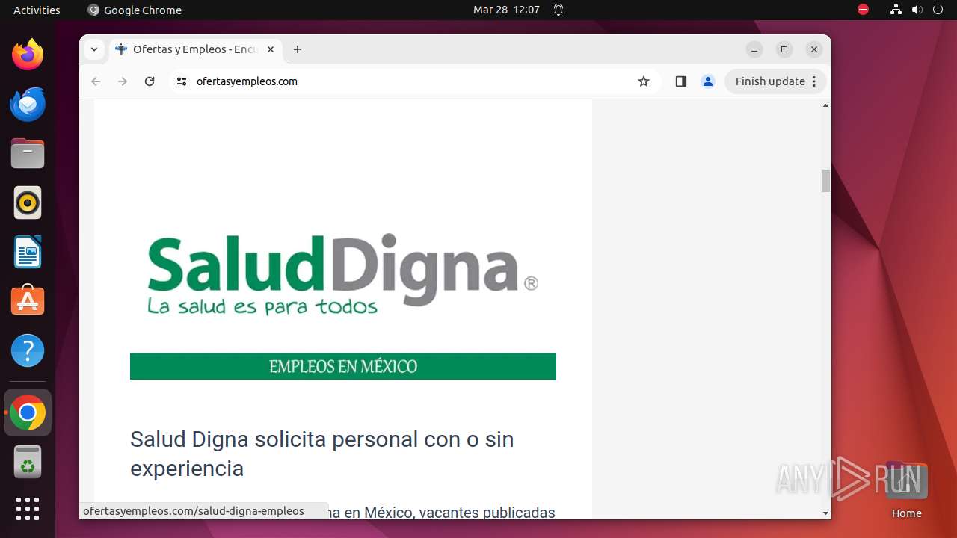Open the tab search dropdown arrow
Image resolution: width=957 pixels, height=538 pixels.
[x=93, y=49]
